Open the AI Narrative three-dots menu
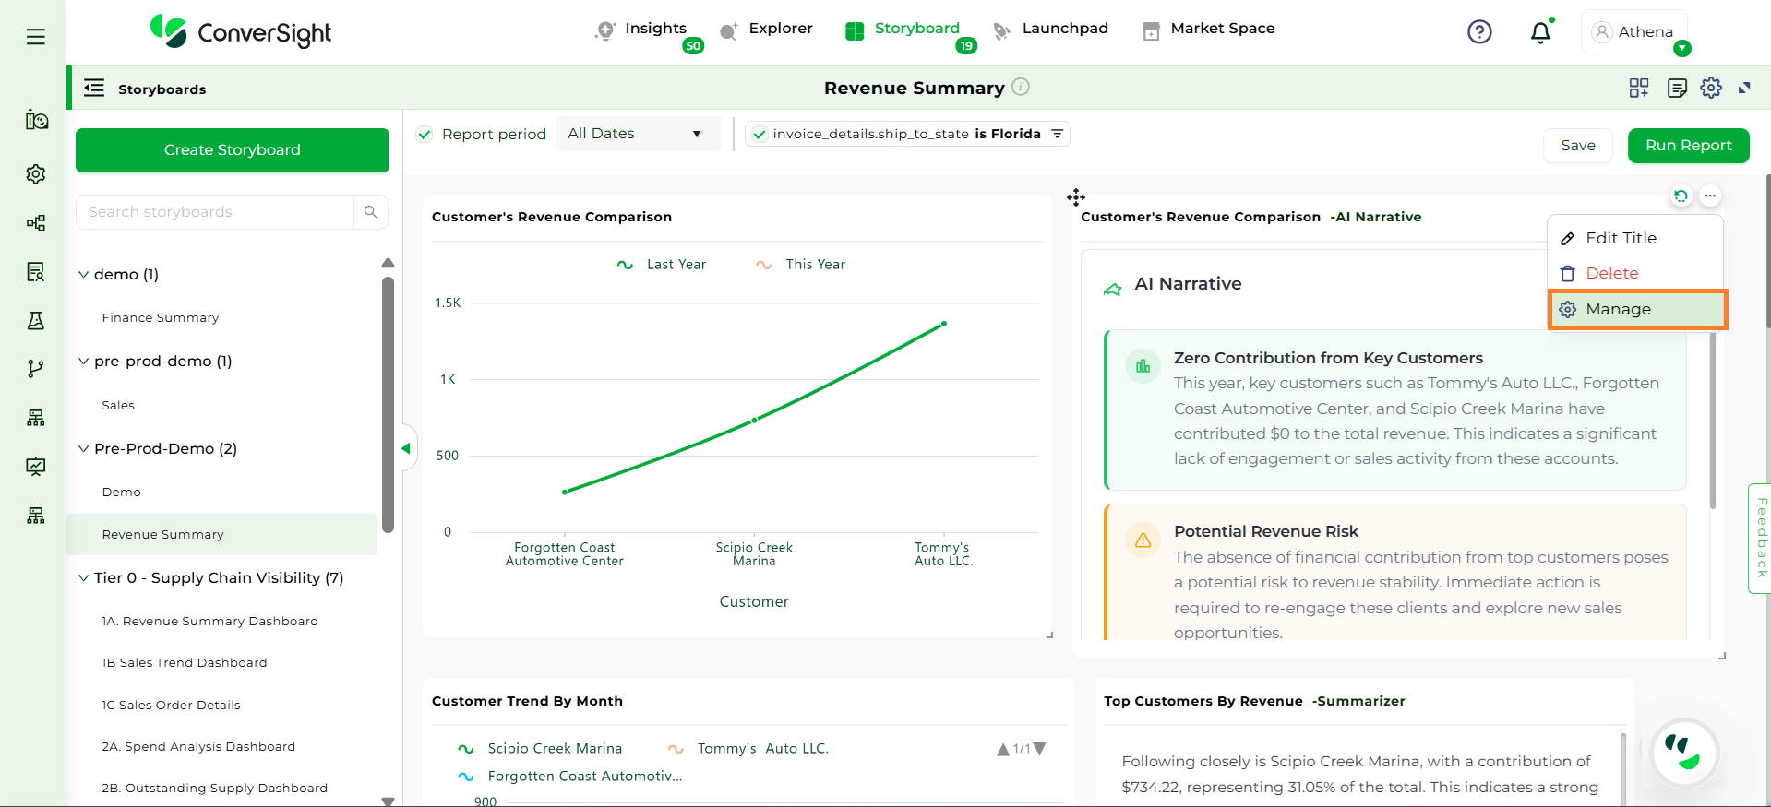 tap(1710, 196)
